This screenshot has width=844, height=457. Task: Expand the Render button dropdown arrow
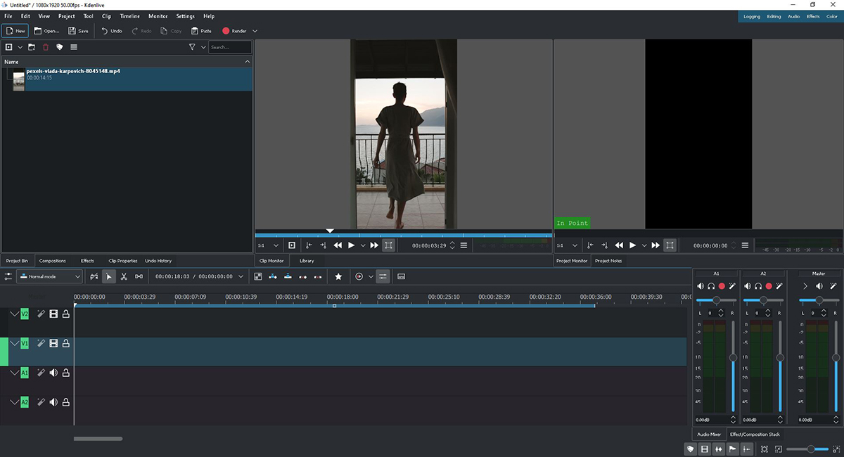pyautogui.click(x=255, y=31)
